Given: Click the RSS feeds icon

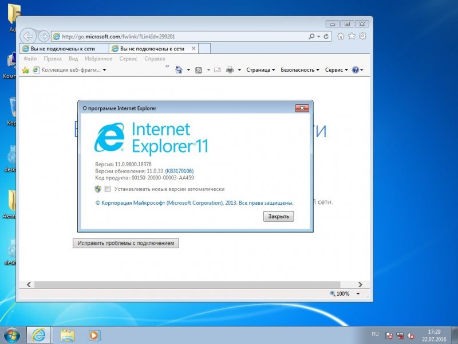Looking at the screenshot, I should (198, 70).
